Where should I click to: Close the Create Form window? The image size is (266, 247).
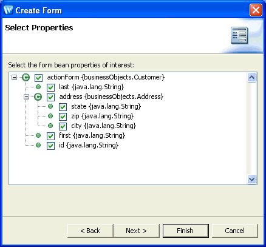pyautogui.click(x=256, y=10)
